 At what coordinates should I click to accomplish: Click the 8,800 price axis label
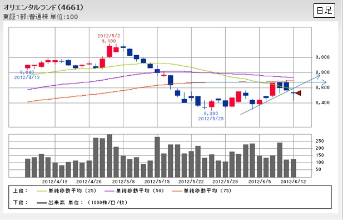coord(322,72)
